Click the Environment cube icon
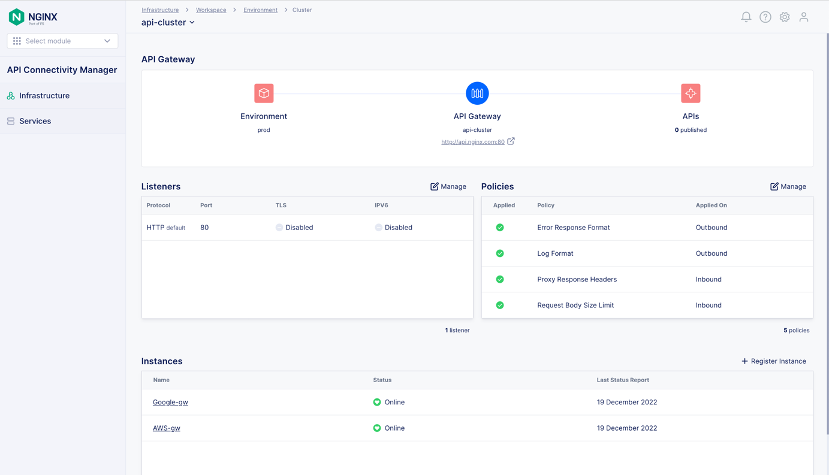Screen dimensions: 829x475 pyautogui.click(x=264, y=93)
